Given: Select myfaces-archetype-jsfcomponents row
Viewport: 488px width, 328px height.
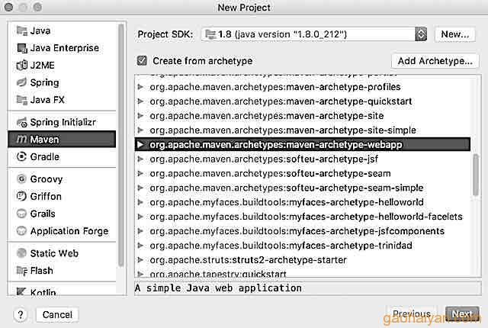Looking at the screenshot, I should tap(303, 231).
